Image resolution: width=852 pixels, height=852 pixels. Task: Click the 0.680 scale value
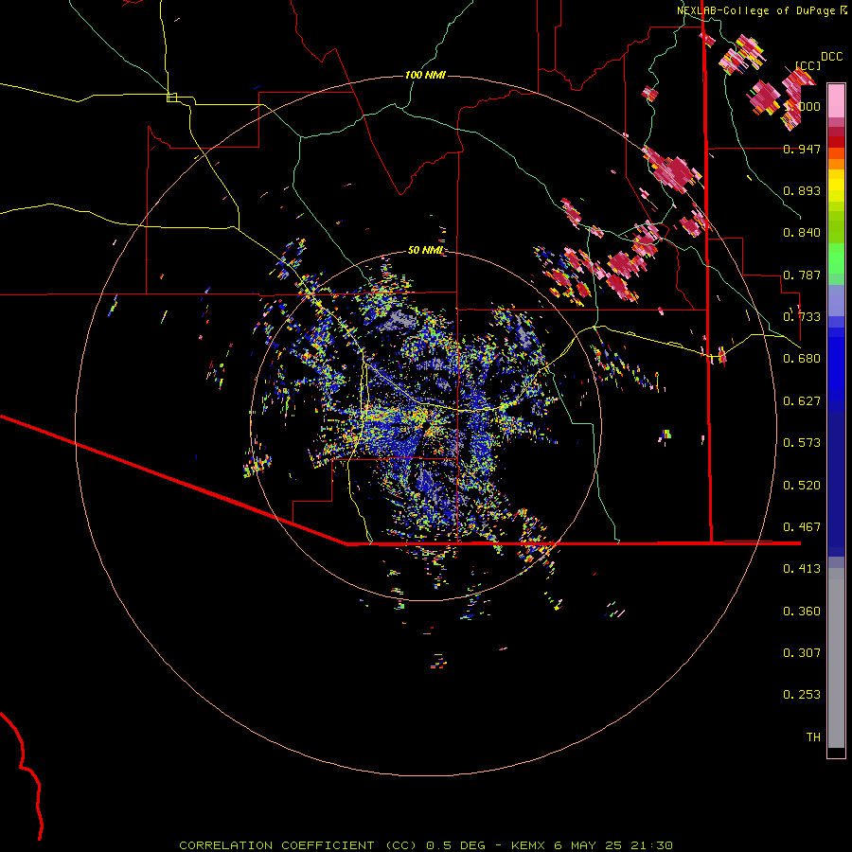point(802,359)
